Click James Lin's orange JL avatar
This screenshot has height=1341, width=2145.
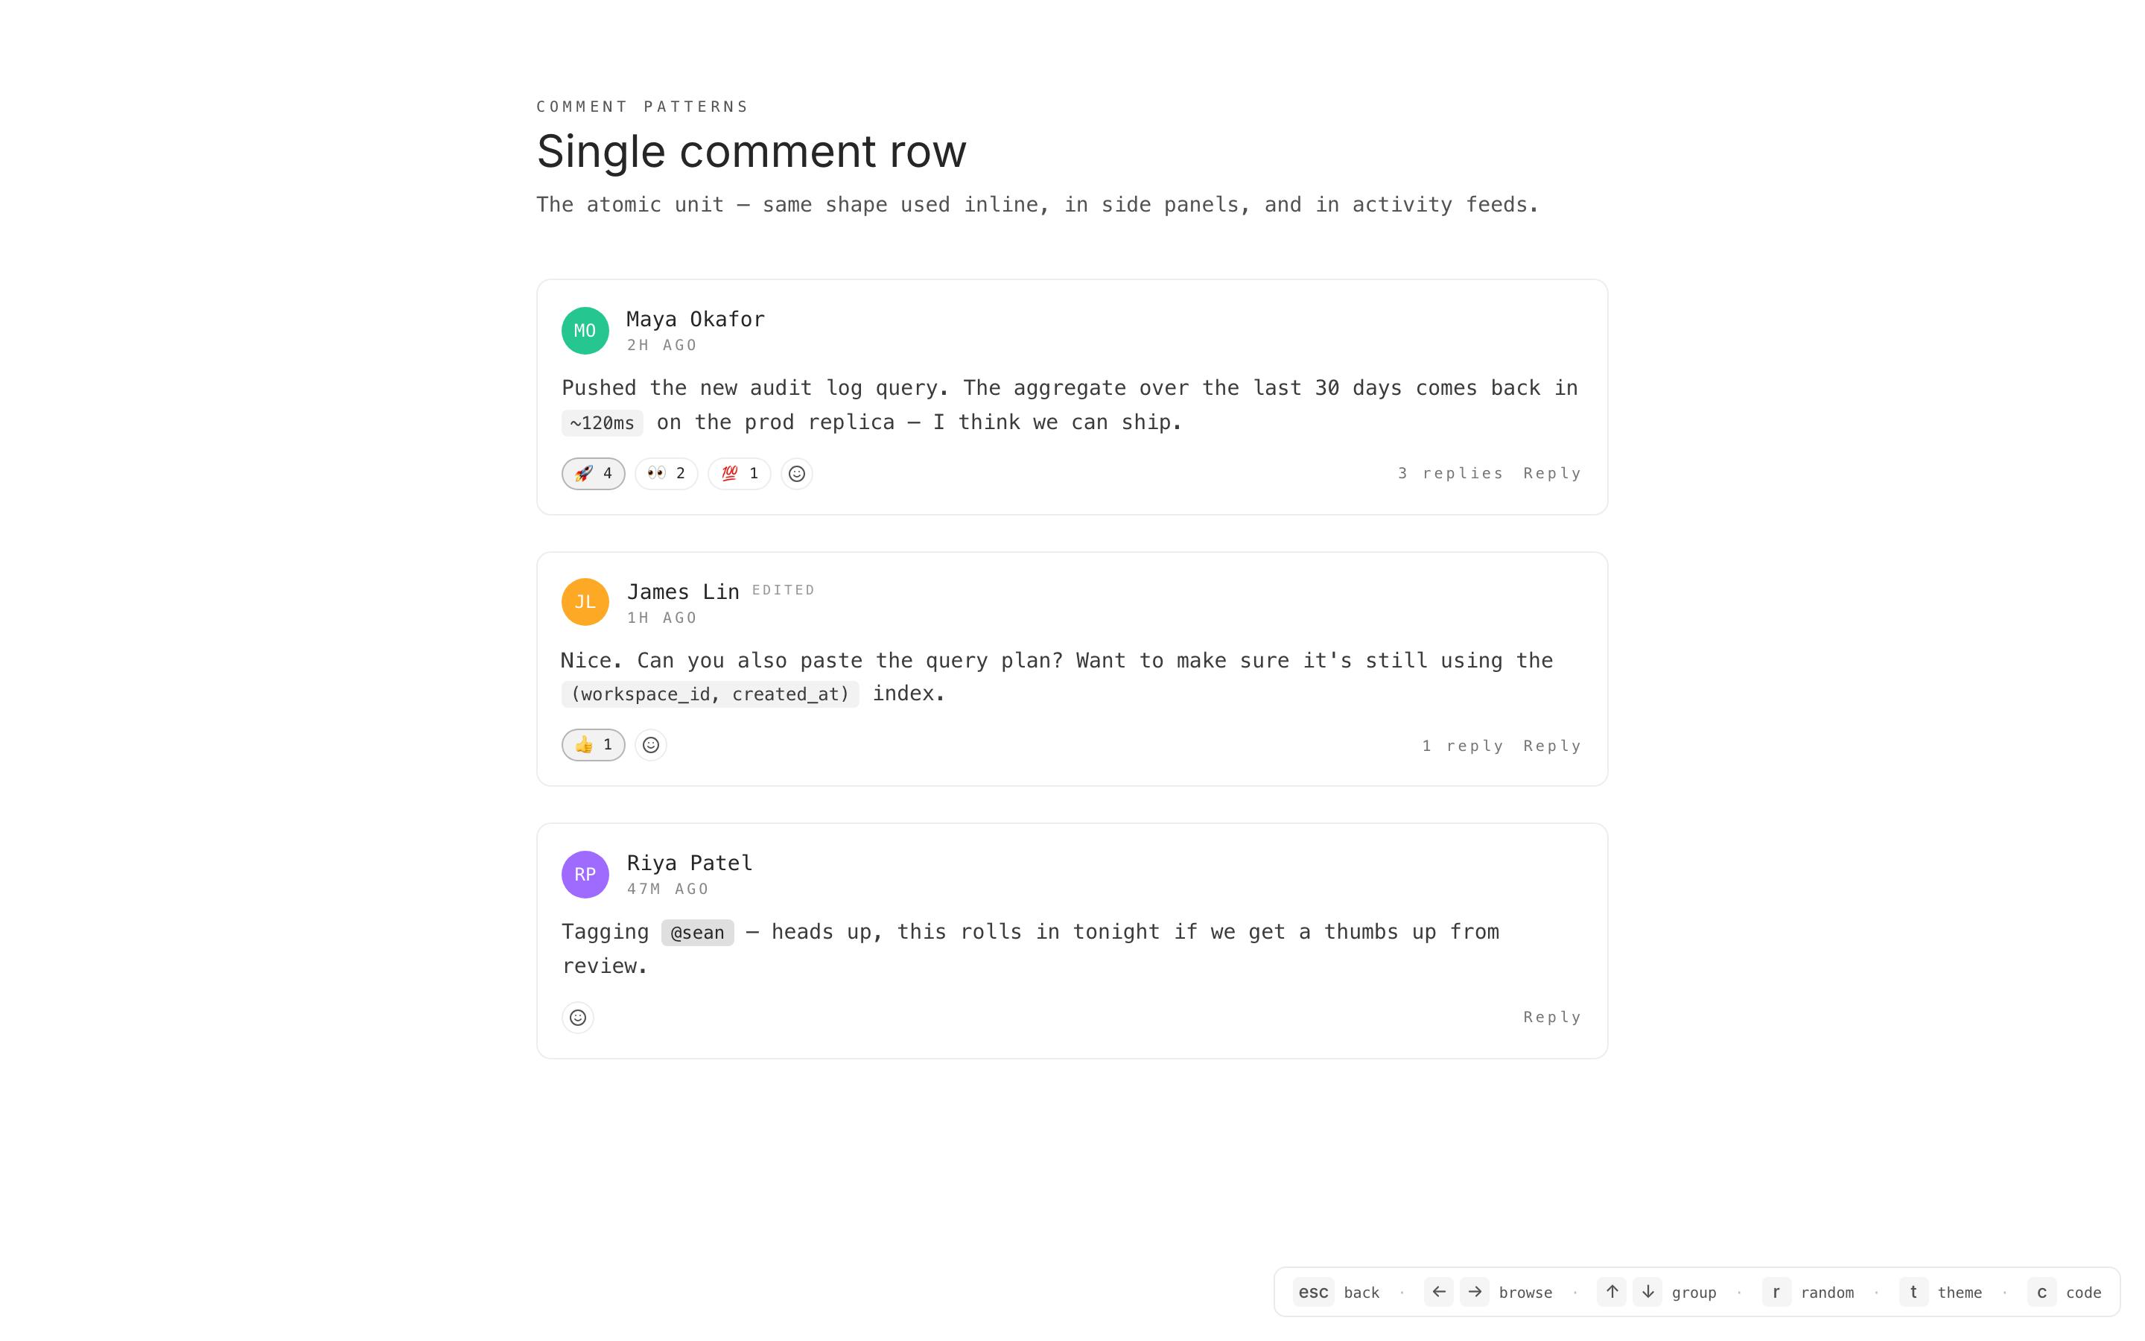[x=585, y=602]
